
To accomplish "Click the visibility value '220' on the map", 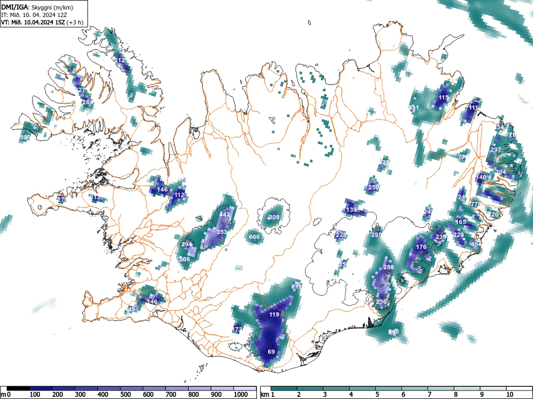I will coord(458,235).
